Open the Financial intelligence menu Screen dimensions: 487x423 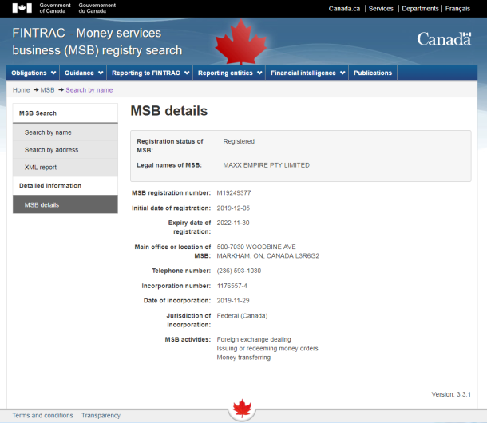click(307, 73)
